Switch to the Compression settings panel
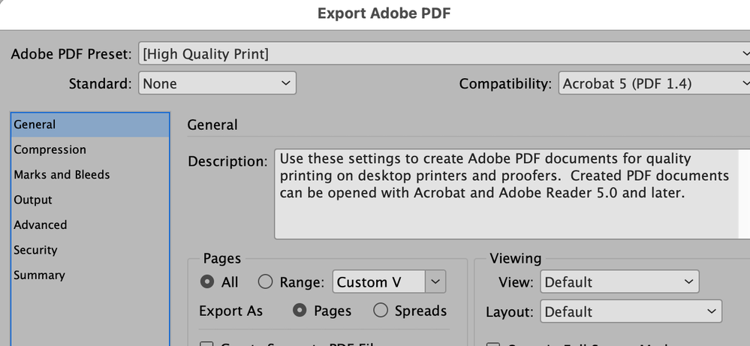The width and height of the screenshot is (750, 346). click(50, 149)
